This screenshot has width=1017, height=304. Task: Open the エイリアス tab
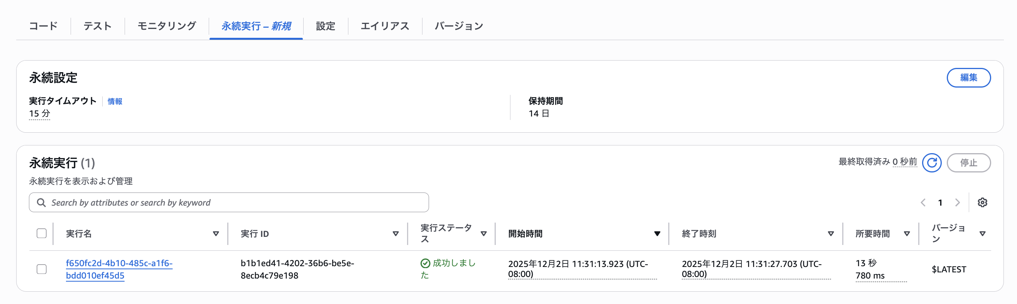pyautogui.click(x=385, y=26)
